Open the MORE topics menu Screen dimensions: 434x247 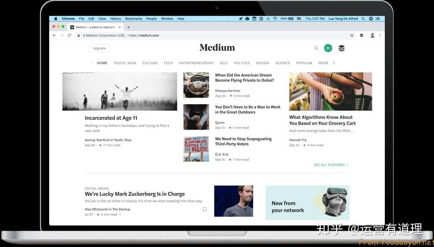323,63
